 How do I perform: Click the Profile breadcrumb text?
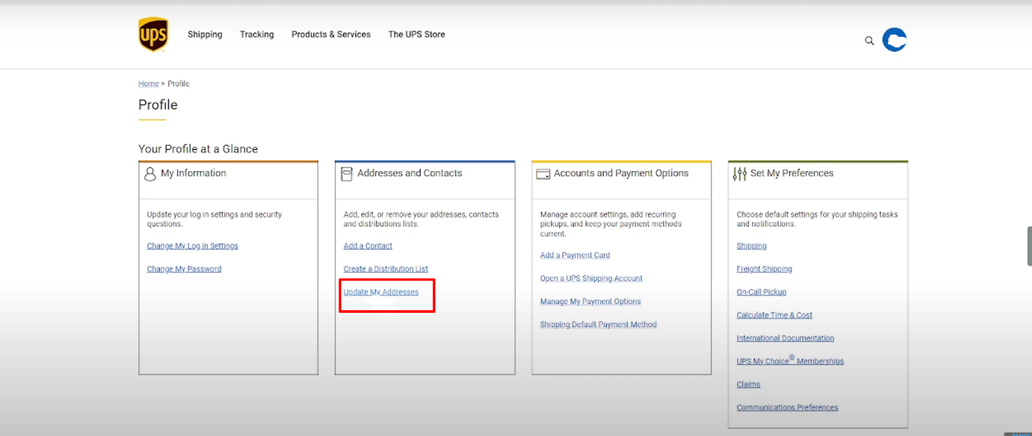[x=179, y=84]
